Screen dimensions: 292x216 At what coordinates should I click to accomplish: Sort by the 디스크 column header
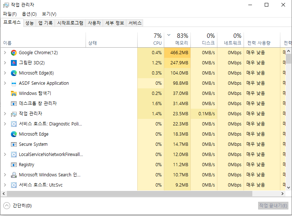204,40
